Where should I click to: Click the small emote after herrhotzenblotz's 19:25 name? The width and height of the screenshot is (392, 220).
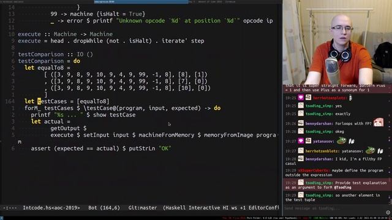tap(350, 98)
